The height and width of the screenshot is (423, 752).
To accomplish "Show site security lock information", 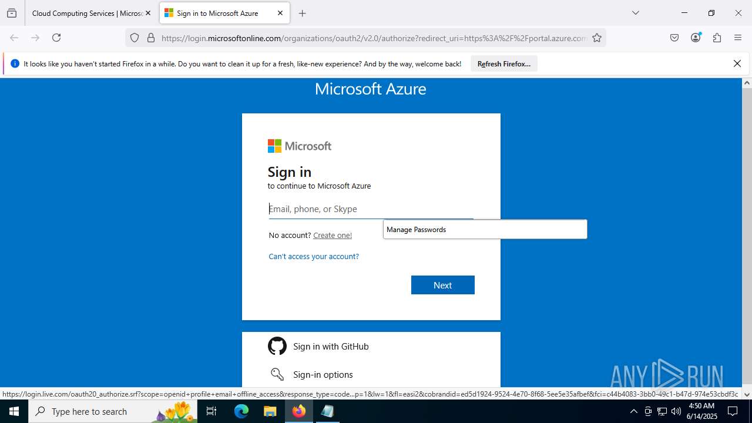I will coord(151,38).
